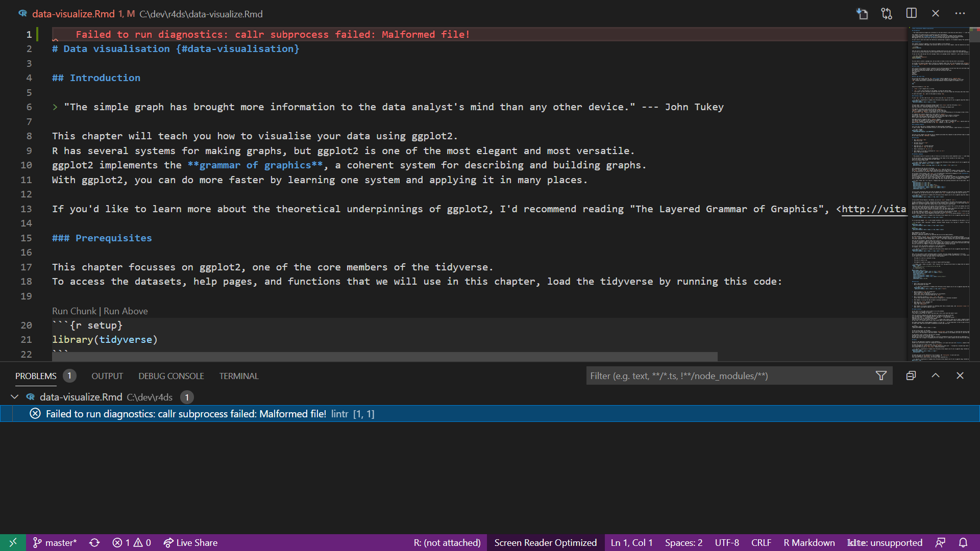The height and width of the screenshot is (551, 980).
Task: Click the Run Chunk code lens link
Action: point(73,311)
